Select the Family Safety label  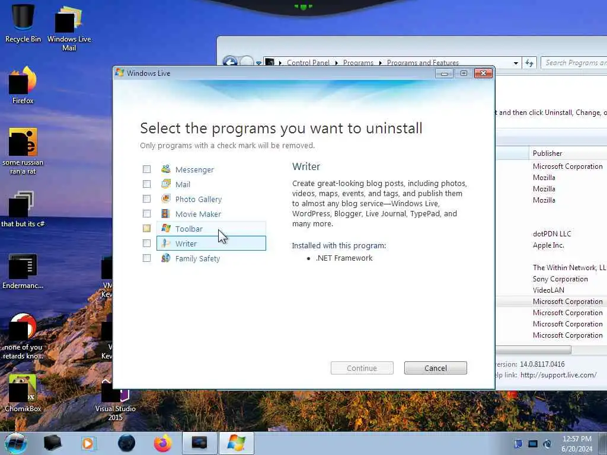197,258
